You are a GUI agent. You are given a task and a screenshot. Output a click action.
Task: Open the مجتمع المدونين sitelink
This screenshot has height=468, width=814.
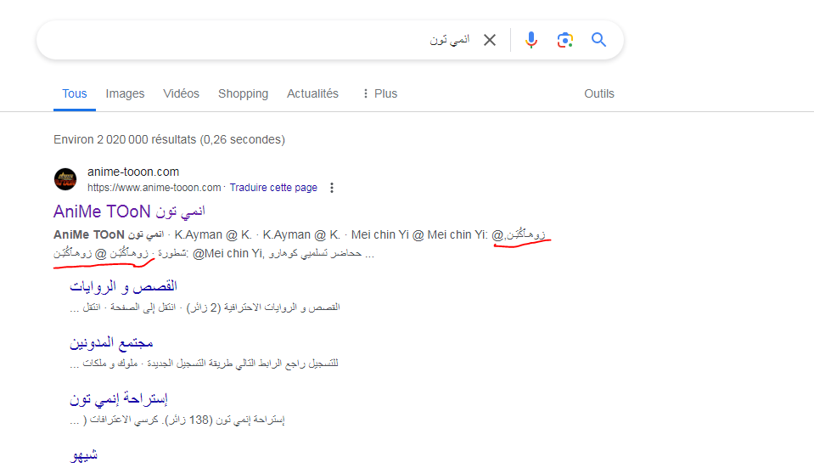111,342
